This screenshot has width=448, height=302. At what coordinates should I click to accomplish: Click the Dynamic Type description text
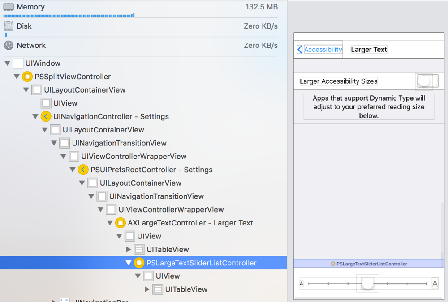[x=369, y=107]
